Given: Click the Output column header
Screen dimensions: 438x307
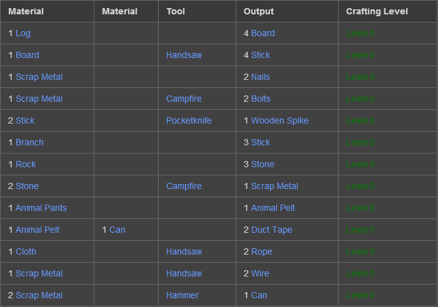Looking at the screenshot, I should (259, 11).
